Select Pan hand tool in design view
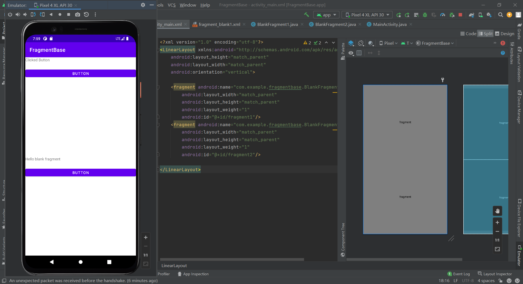Image resolution: width=523 pixels, height=284 pixels. coord(497,211)
